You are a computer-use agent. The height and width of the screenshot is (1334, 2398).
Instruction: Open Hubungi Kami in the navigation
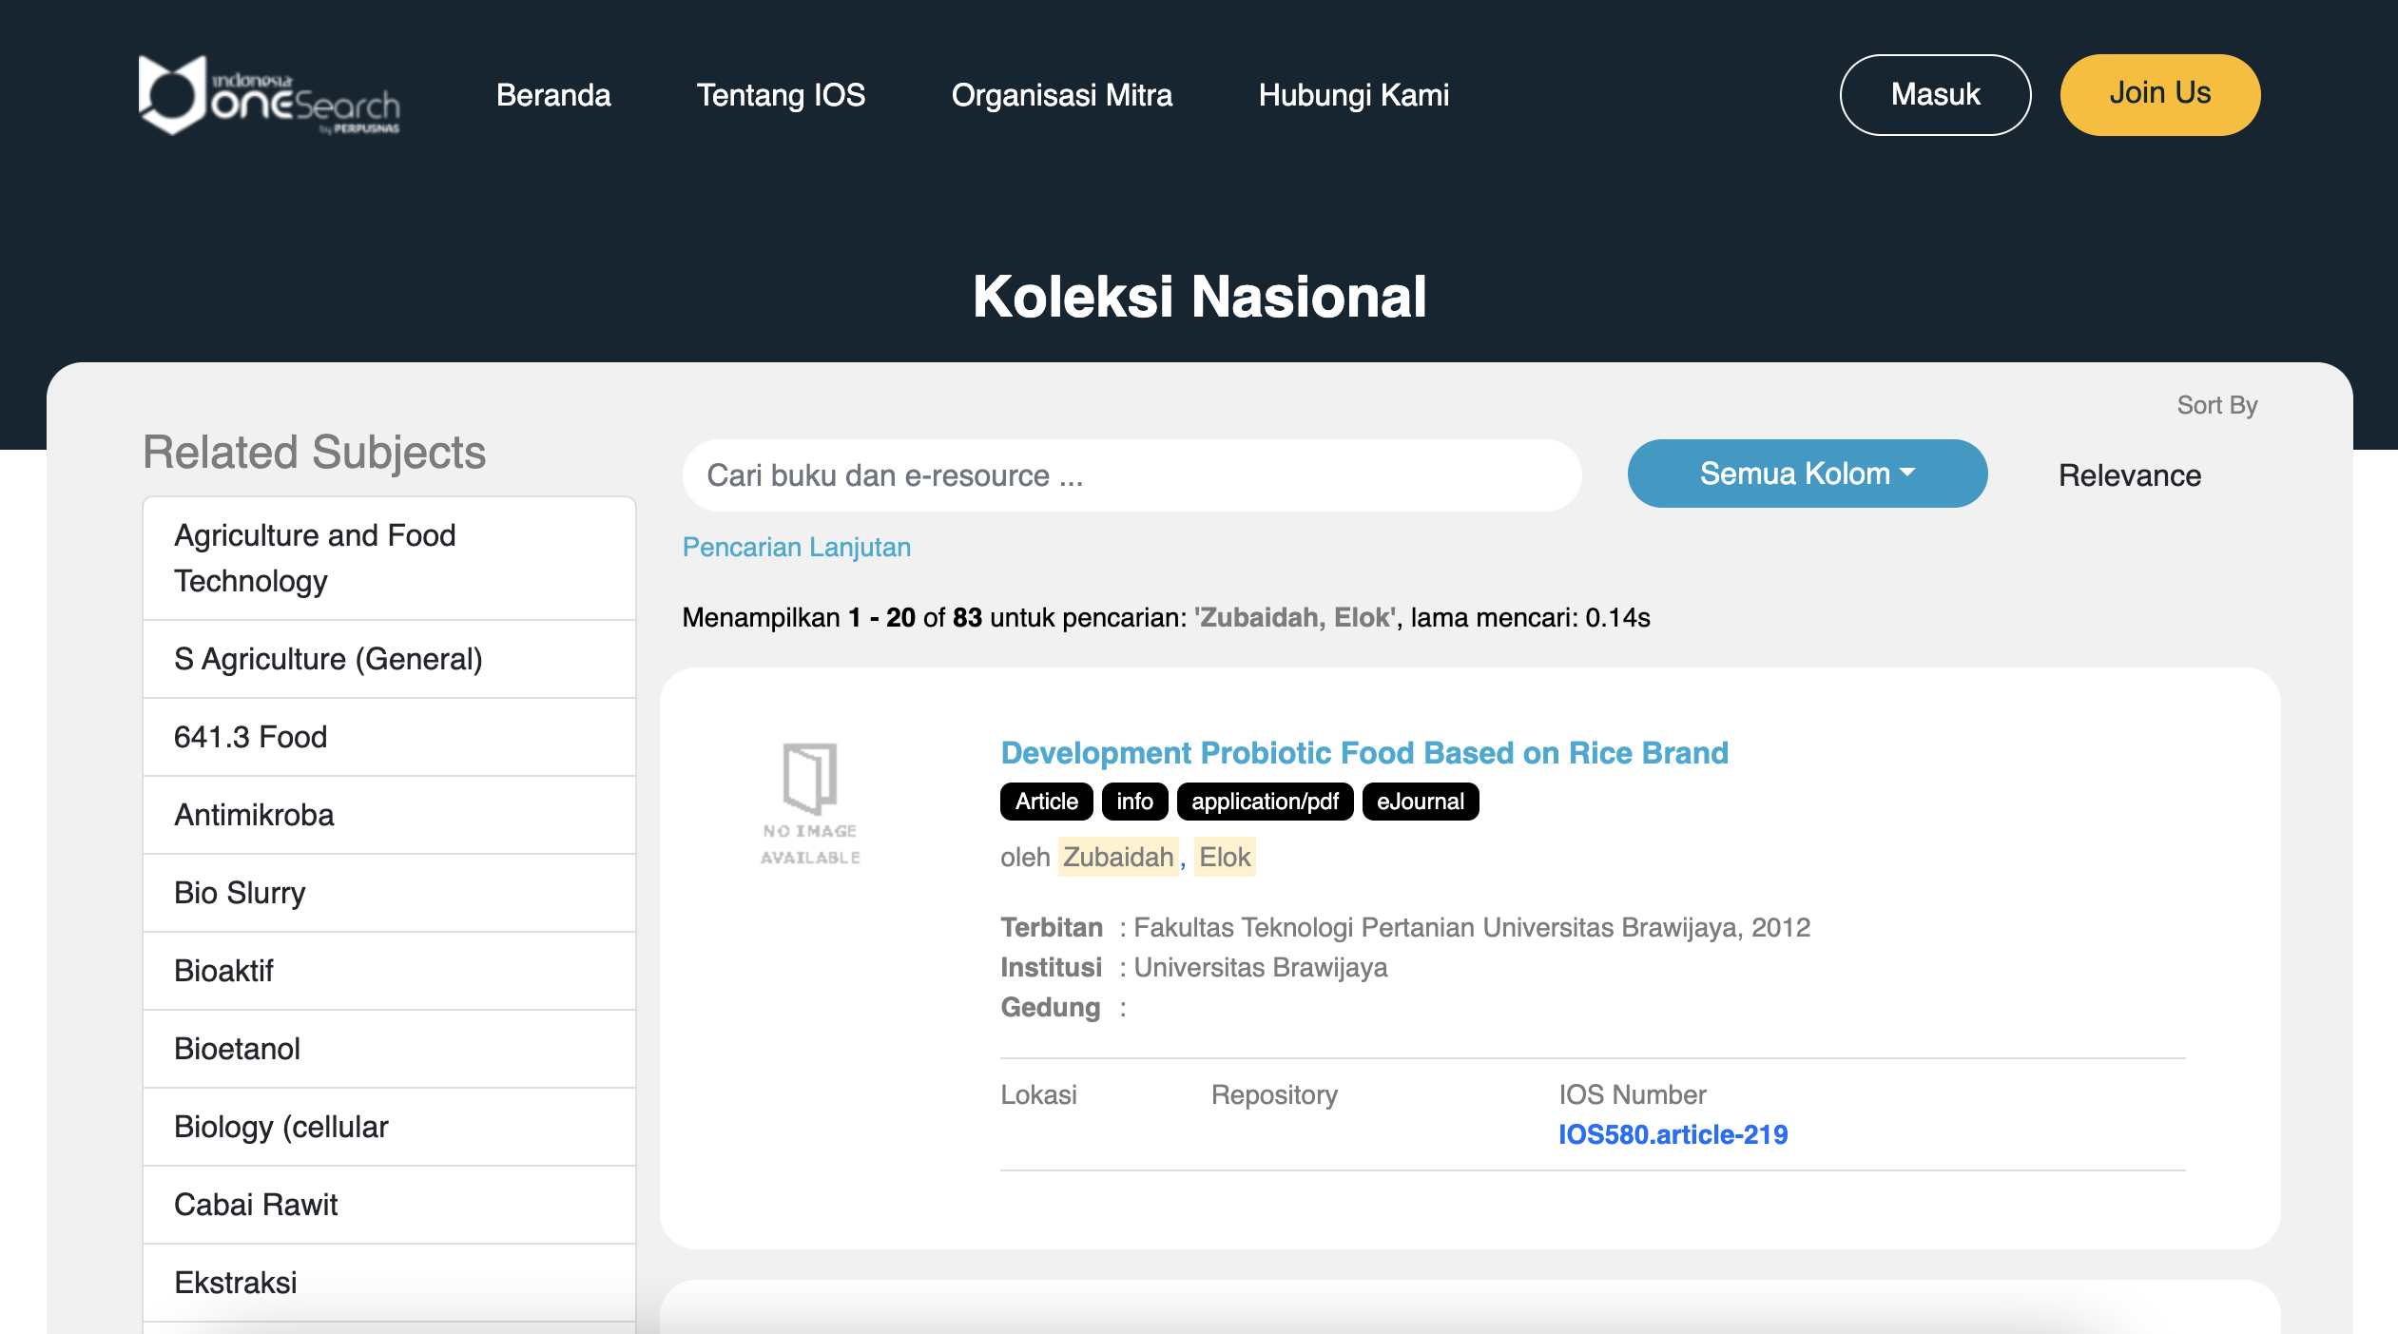coord(1353,95)
